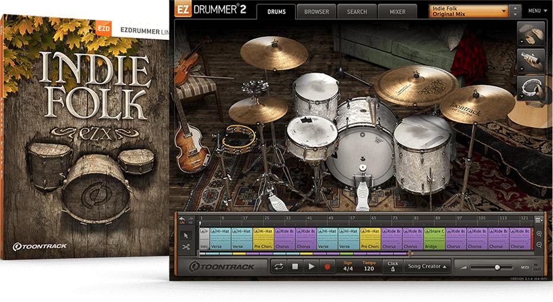Hit the tall crash cymbal behind the hi-hat
This screenshot has height=302, width=553.
(x=274, y=53)
